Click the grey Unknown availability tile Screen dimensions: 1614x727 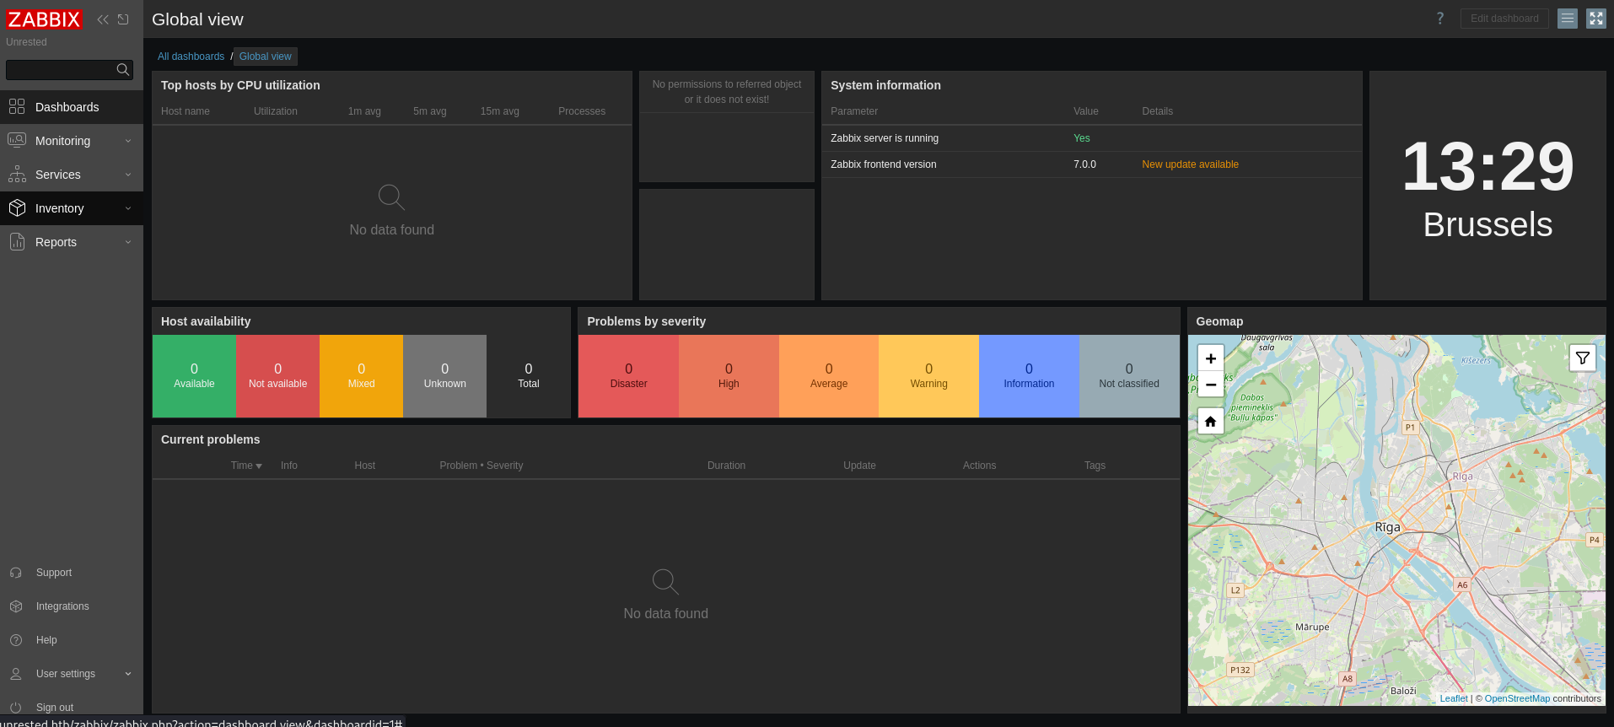click(x=444, y=376)
